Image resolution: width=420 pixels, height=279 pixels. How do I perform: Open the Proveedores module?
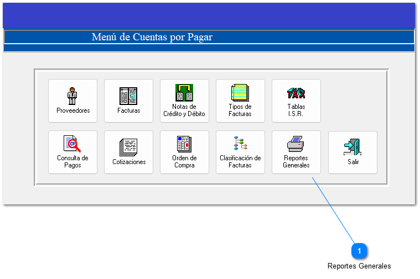coord(72,101)
